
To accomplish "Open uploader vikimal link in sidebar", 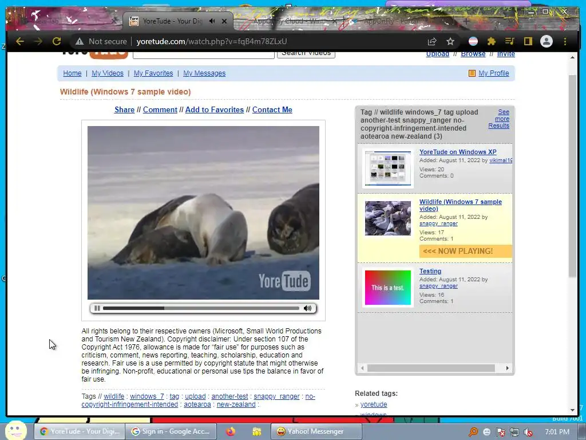I will point(500,160).
